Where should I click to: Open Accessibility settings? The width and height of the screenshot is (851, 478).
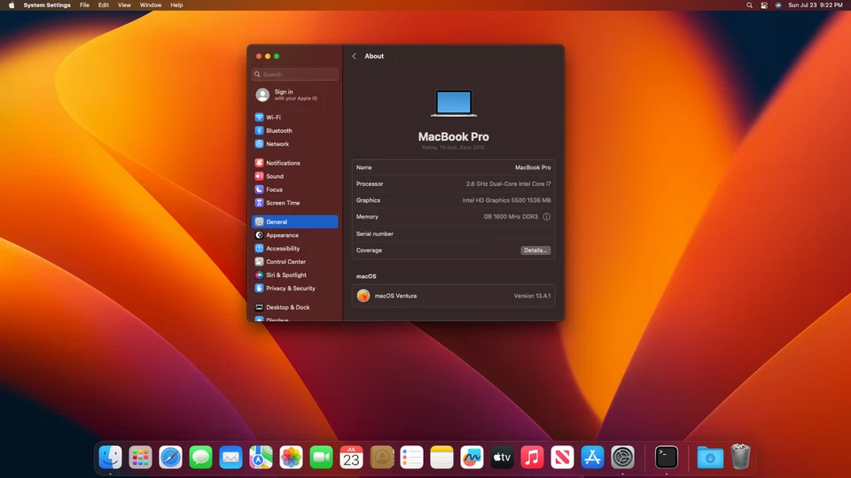point(294,248)
